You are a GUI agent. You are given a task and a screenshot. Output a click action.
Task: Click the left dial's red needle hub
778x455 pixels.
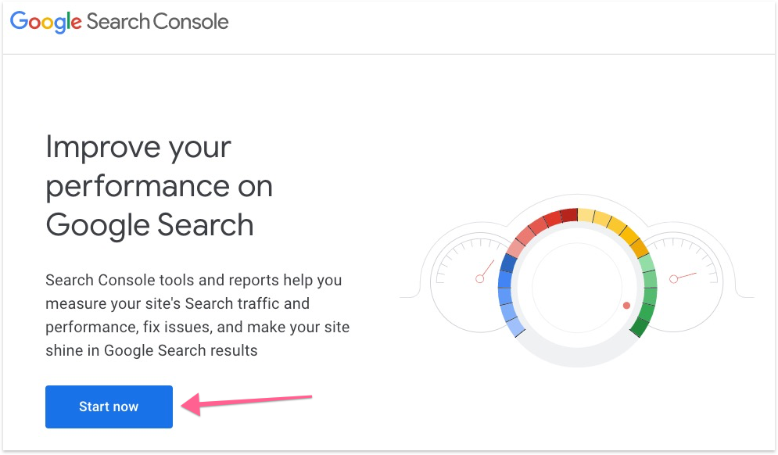(481, 279)
